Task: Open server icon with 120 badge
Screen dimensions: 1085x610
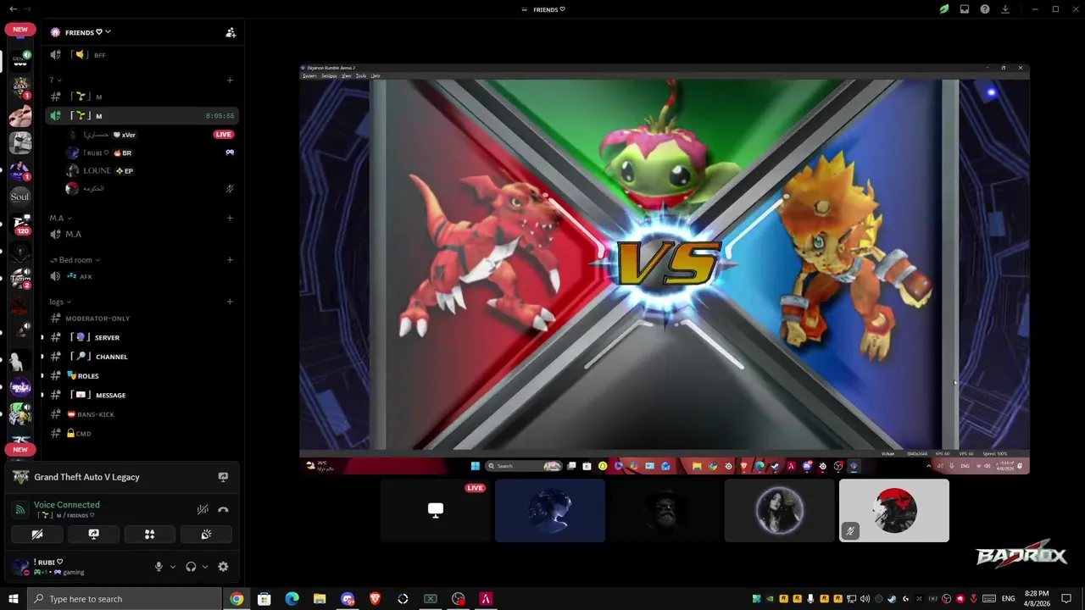Action: pyautogui.click(x=20, y=225)
